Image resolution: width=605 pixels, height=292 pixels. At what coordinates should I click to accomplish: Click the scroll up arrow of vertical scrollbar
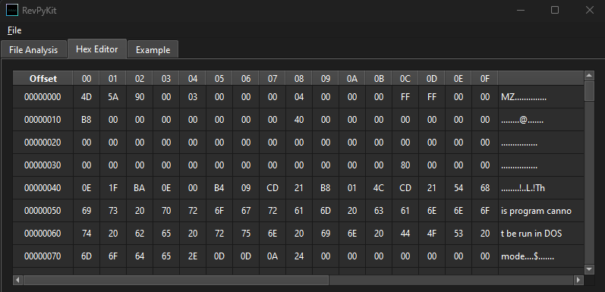coord(589,75)
